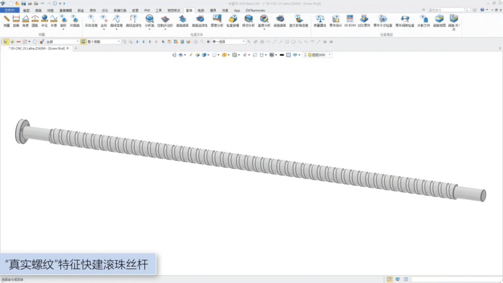This screenshot has width=503, height=283.
Task: Open the 剖面视图 section view tool
Action: (x=439, y=20)
